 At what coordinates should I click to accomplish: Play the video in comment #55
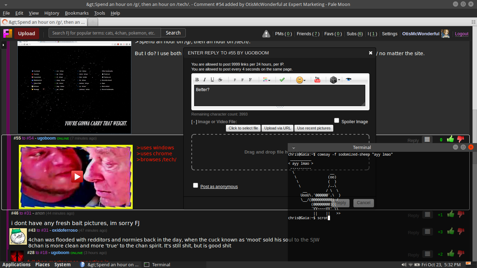point(77,177)
